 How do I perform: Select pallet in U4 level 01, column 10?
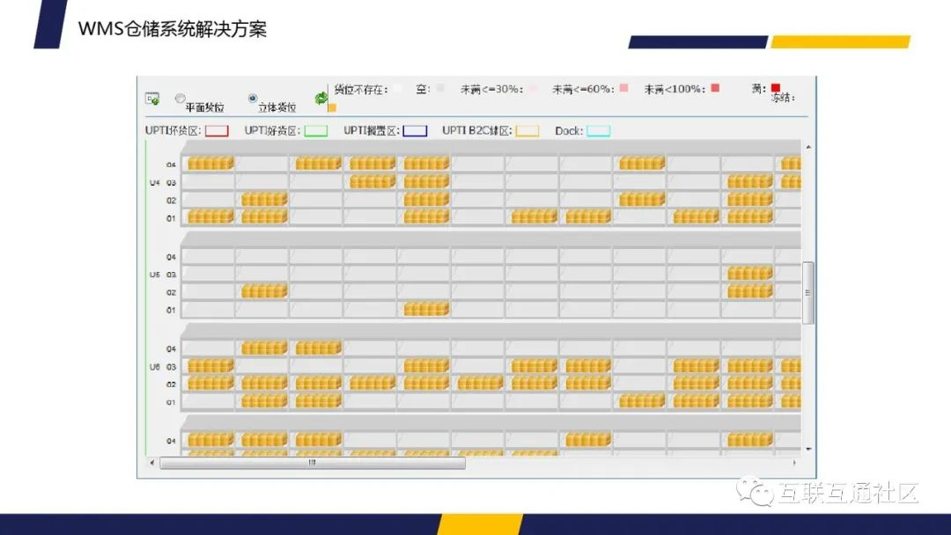click(697, 216)
